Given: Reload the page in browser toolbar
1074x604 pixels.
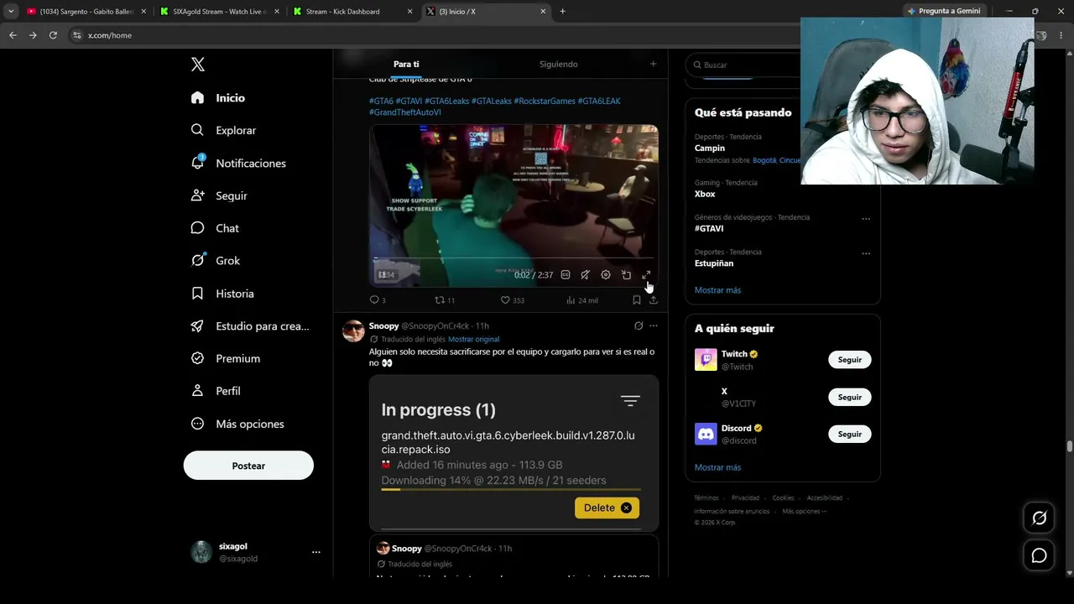Looking at the screenshot, I should [x=53, y=35].
